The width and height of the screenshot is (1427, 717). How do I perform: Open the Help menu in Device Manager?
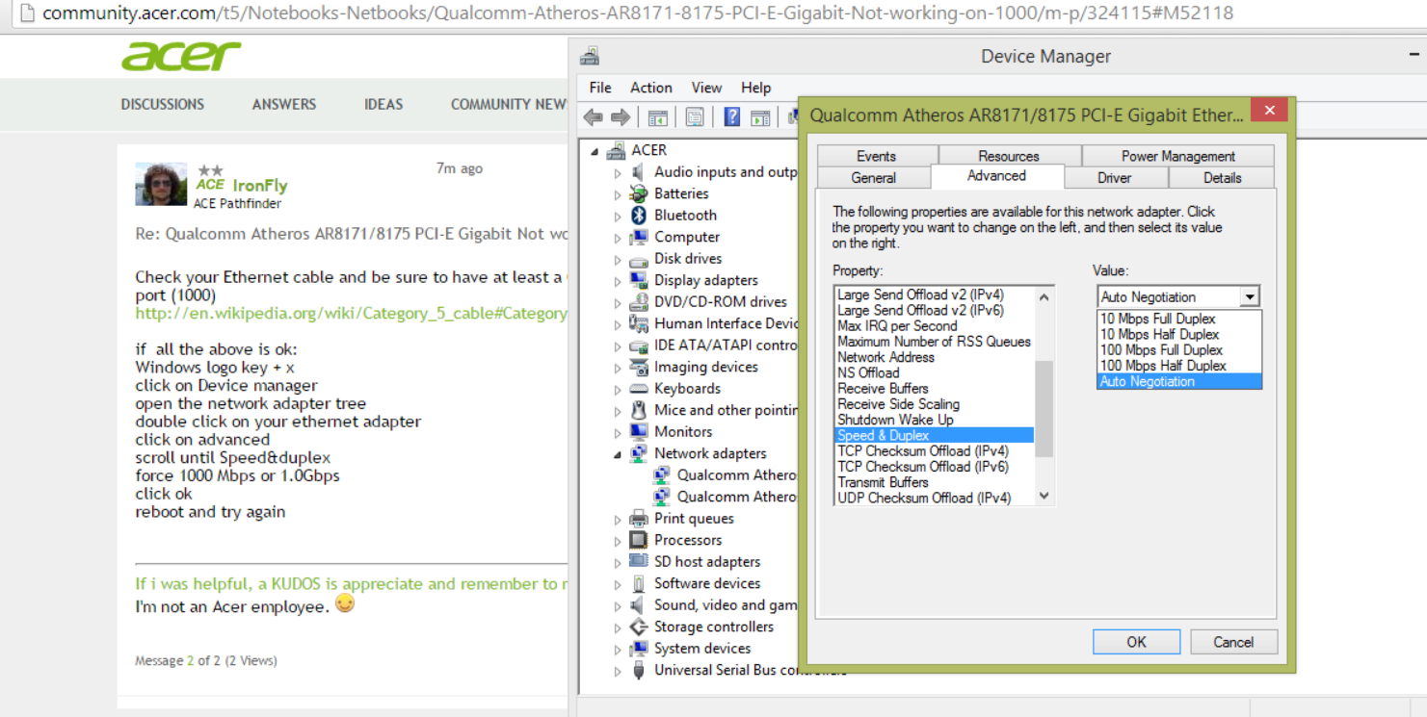click(756, 88)
